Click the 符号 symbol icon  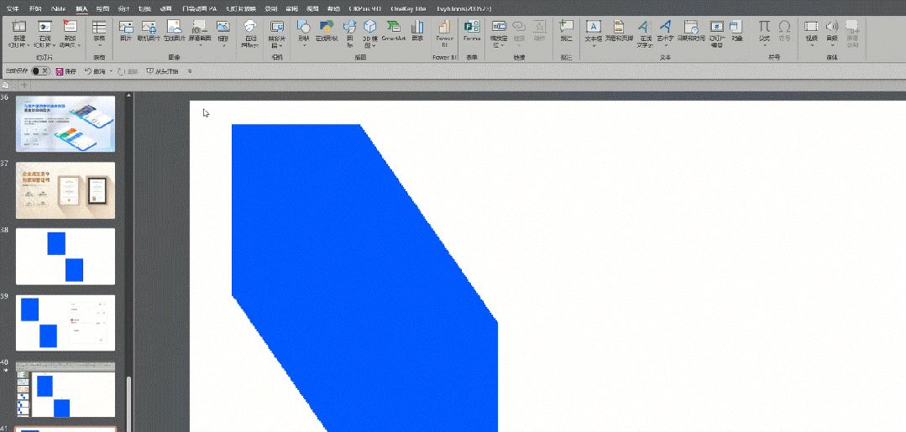(x=784, y=30)
